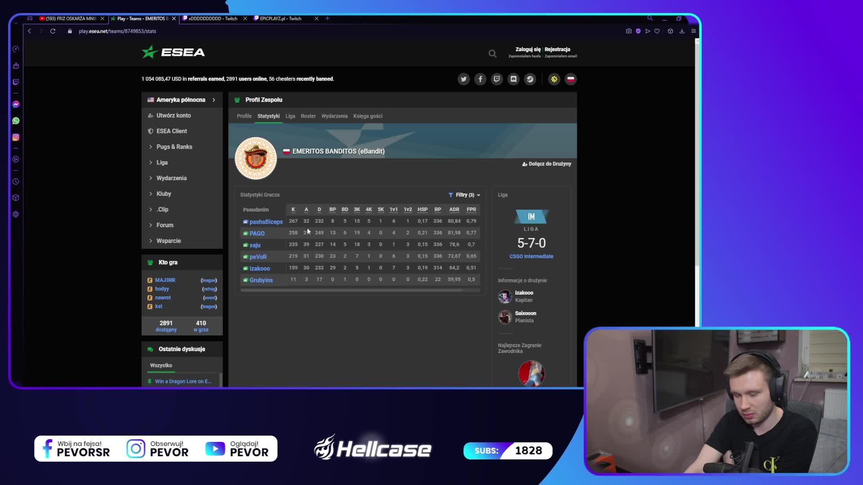The image size is (863, 485).
Task: Open Instagram in the browser sidebar
Action: click(x=16, y=137)
